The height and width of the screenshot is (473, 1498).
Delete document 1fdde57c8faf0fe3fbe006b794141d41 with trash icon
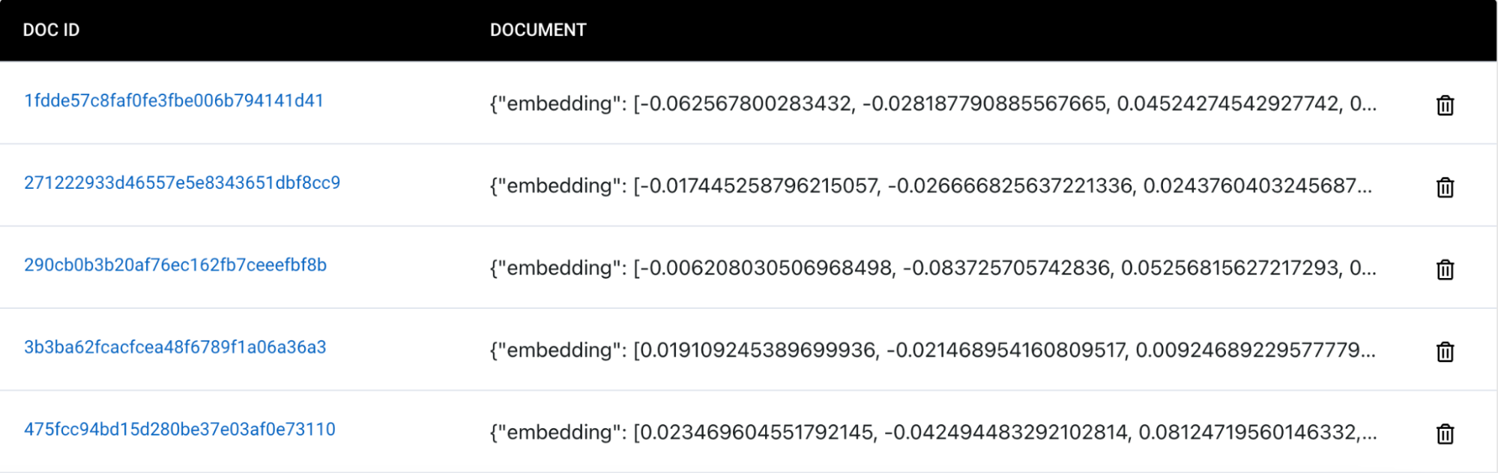(x=1445, y=106)
